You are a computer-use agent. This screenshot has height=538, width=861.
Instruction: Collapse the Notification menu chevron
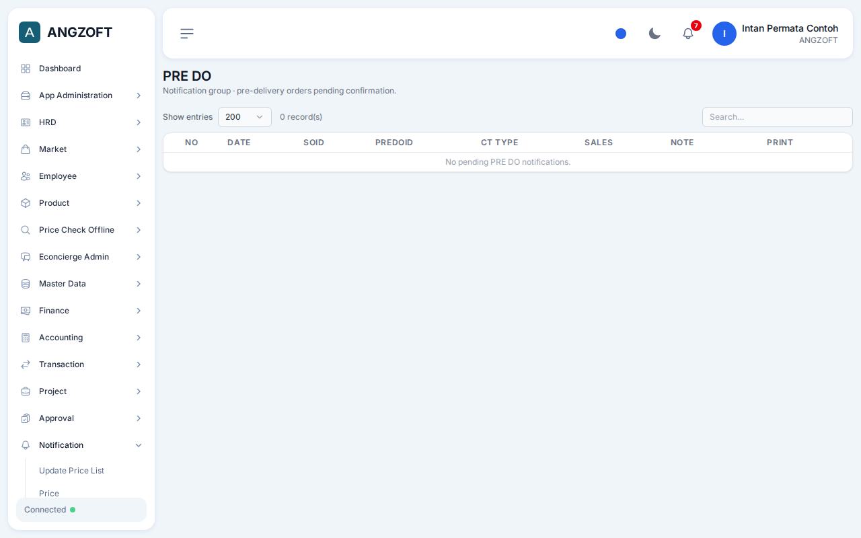139,445
